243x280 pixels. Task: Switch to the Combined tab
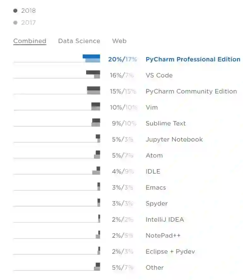(30, 41)
